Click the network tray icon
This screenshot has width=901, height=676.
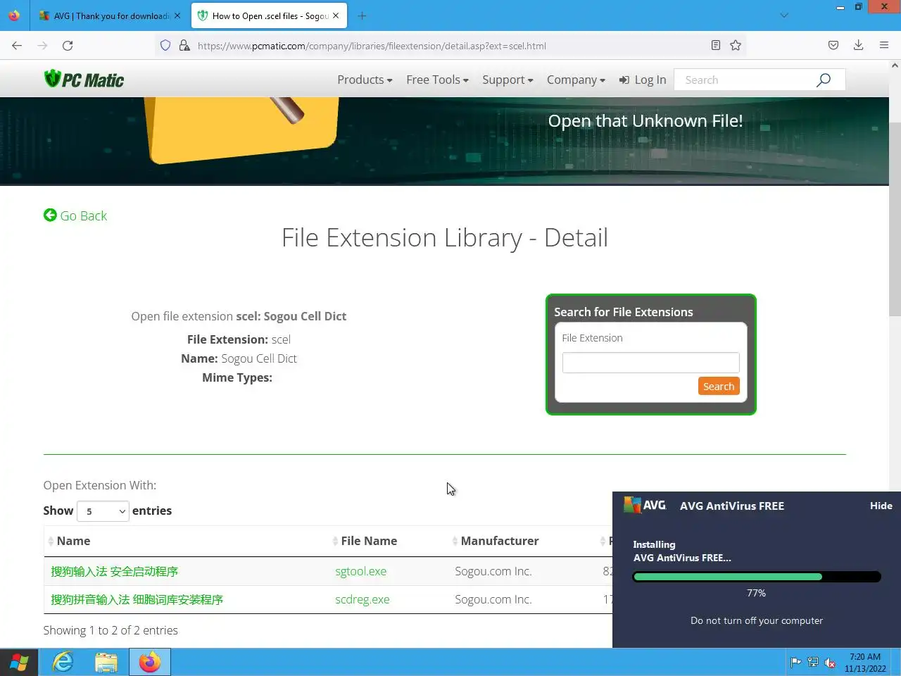813,663
